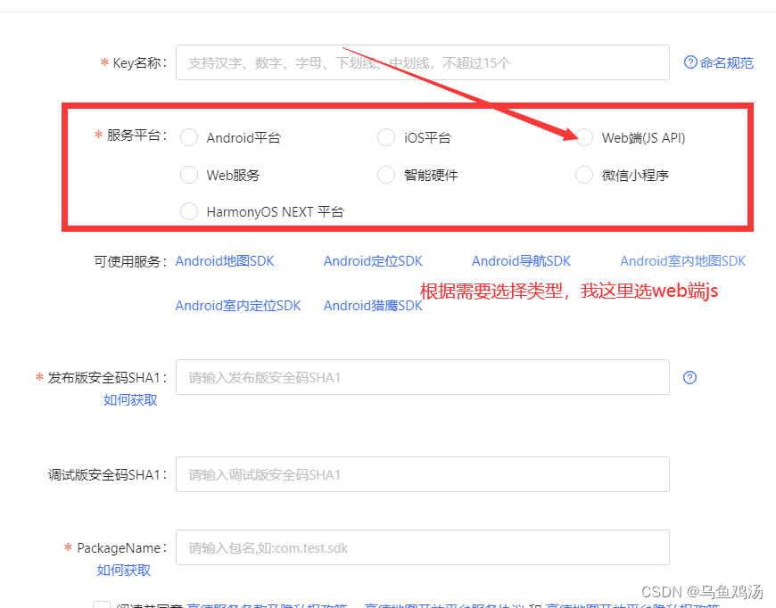Open the Android室内地图SDK link
The image size is (776, 608).
[x=683, y=261]
